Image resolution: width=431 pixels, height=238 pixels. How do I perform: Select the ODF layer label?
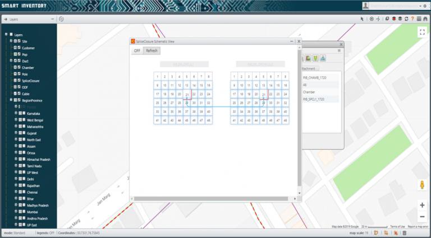(25, 87)
